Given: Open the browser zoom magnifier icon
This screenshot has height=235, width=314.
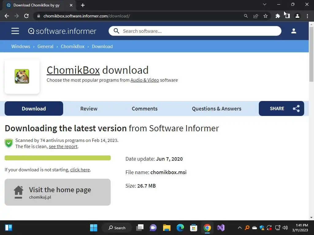Looking at the screenshot, I should (x=246, y=16).
